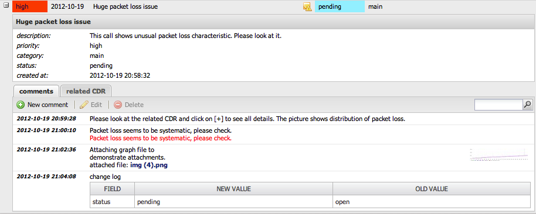Click the blue pending status cell
Viewport: 536px width, 214px height.
[340, 6]
